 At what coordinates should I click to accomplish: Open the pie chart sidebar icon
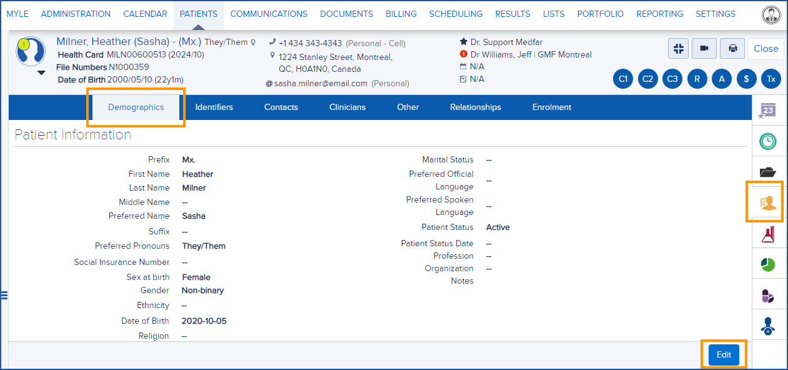pyautogui.click(x=769, y=263)
